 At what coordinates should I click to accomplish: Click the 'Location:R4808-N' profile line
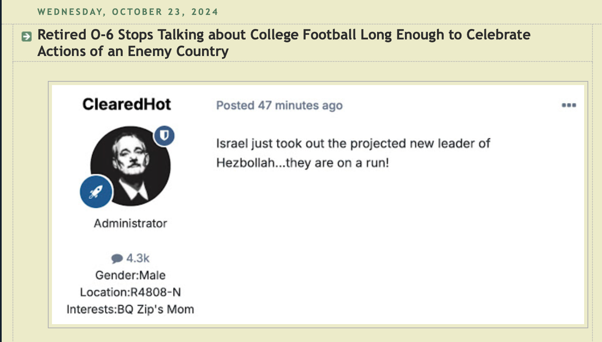pos(130,292)
